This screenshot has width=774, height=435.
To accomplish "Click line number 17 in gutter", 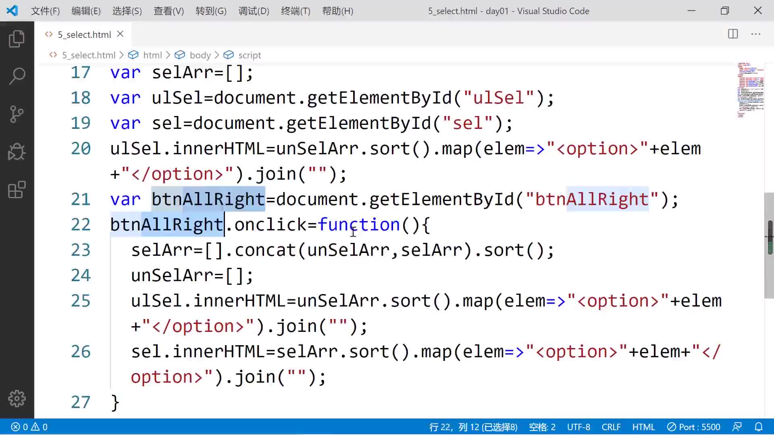I will [x=81, y=73].
